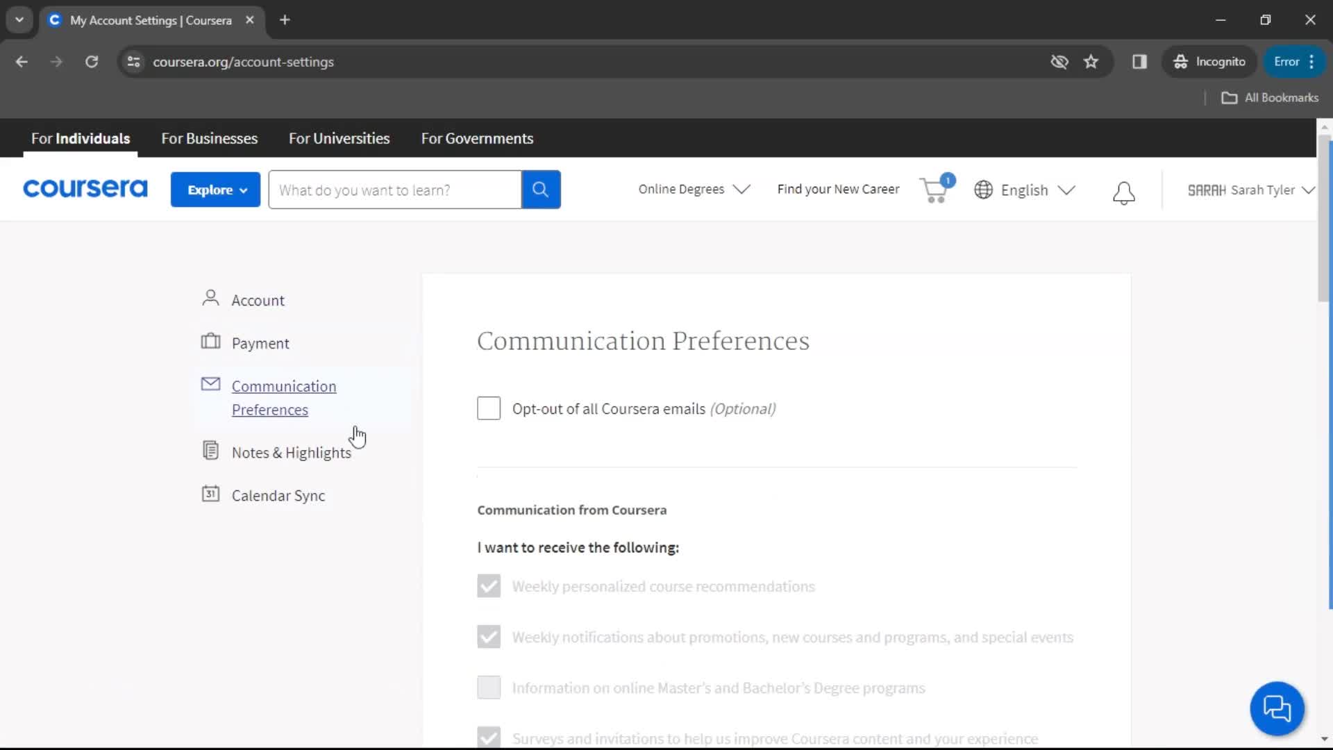Click the What do you want to learn search field
The height and width of the screenshot is (750, 1333).
click(x=396, y=190)
